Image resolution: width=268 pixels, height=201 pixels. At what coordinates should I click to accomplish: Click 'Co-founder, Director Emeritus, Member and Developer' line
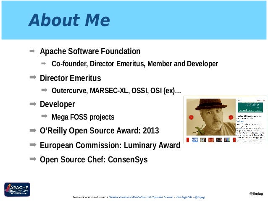click(x=135, y=64)
